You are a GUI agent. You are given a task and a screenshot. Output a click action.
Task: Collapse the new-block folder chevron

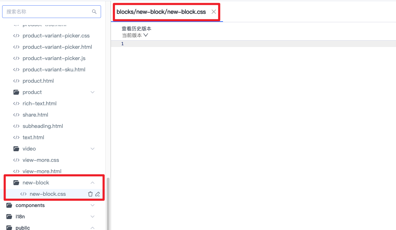pos(93,183)
